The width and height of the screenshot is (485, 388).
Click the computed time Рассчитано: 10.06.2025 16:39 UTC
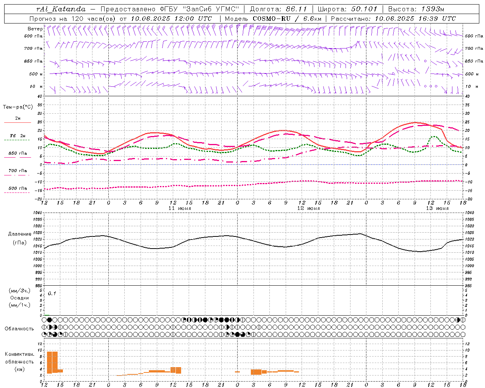pyautogui.click(x=393, y=19)
